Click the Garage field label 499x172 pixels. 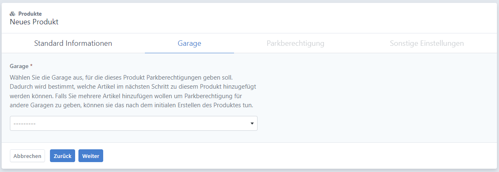click(x=19, y=66)
